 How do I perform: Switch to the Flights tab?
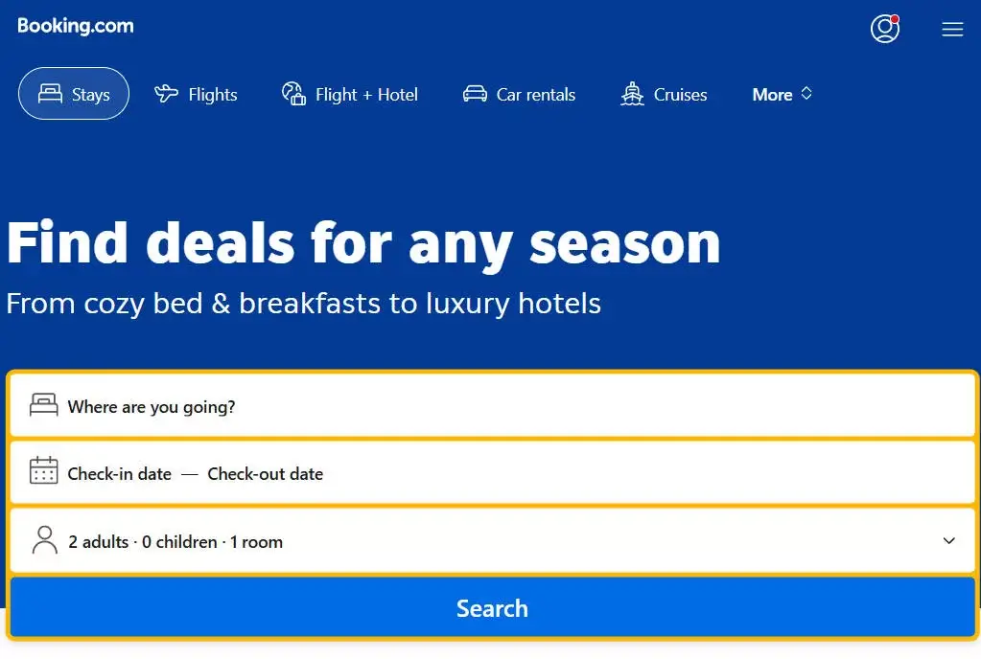click(x=196, y=94)
